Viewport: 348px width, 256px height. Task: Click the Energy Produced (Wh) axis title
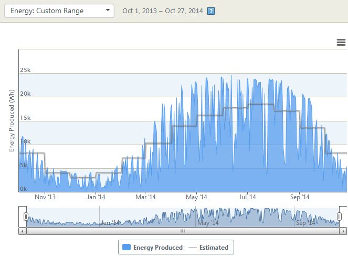click(x=11, y=121)
